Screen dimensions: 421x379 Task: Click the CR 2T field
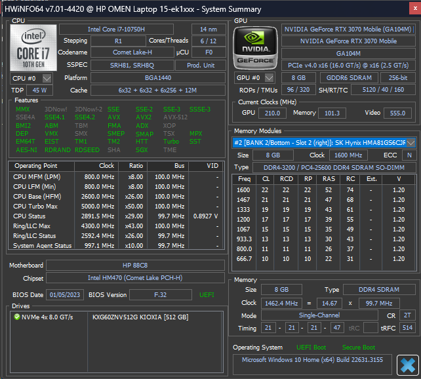tap(407, 315)
